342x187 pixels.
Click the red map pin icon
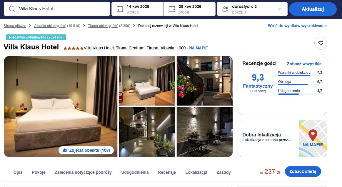(313, 135)
